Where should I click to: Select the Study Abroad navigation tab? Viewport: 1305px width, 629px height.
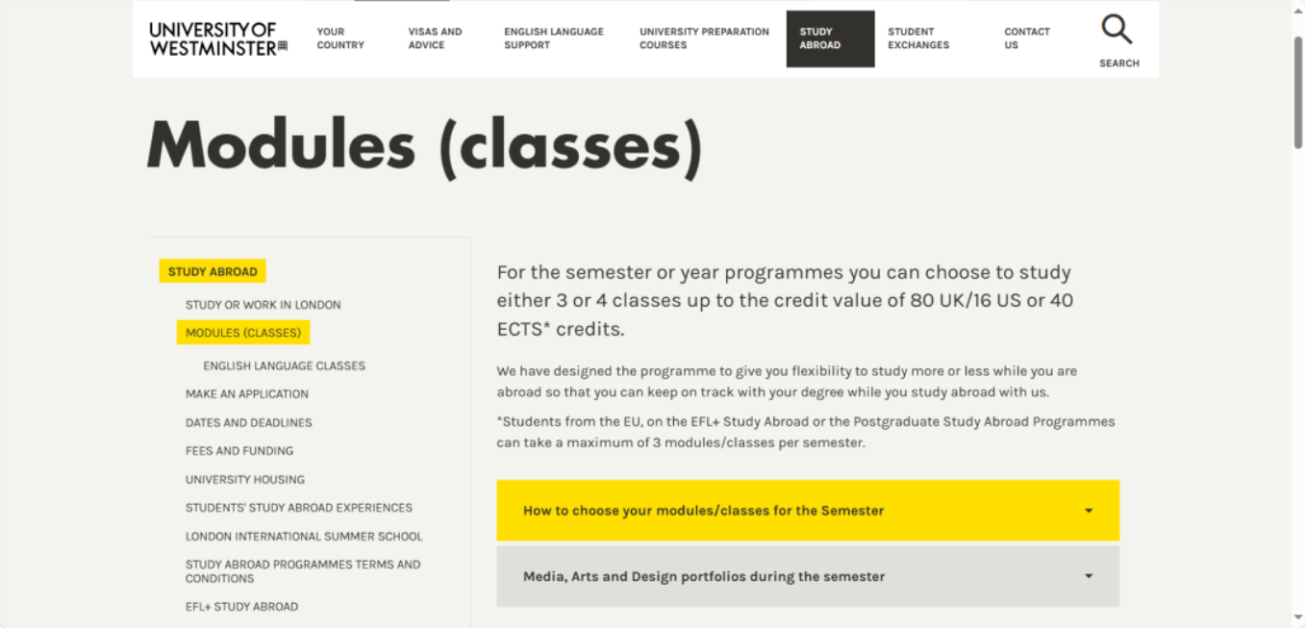point(830,38)
